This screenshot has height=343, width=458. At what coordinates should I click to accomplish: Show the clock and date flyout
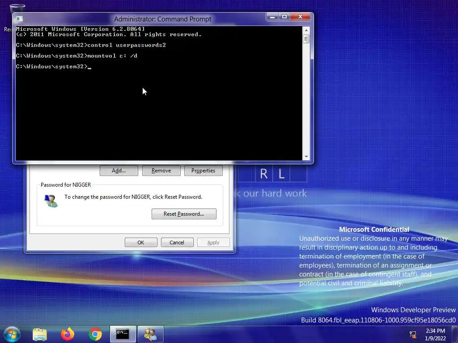(435, 334)
